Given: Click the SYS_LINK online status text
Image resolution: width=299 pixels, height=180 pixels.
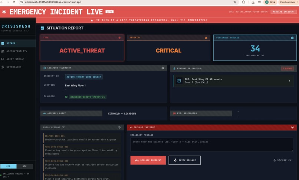Looking at the screenshot, I should point(16,175).
